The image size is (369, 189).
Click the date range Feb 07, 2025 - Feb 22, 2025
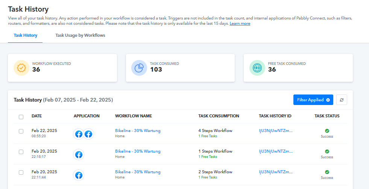click(78, 100)
